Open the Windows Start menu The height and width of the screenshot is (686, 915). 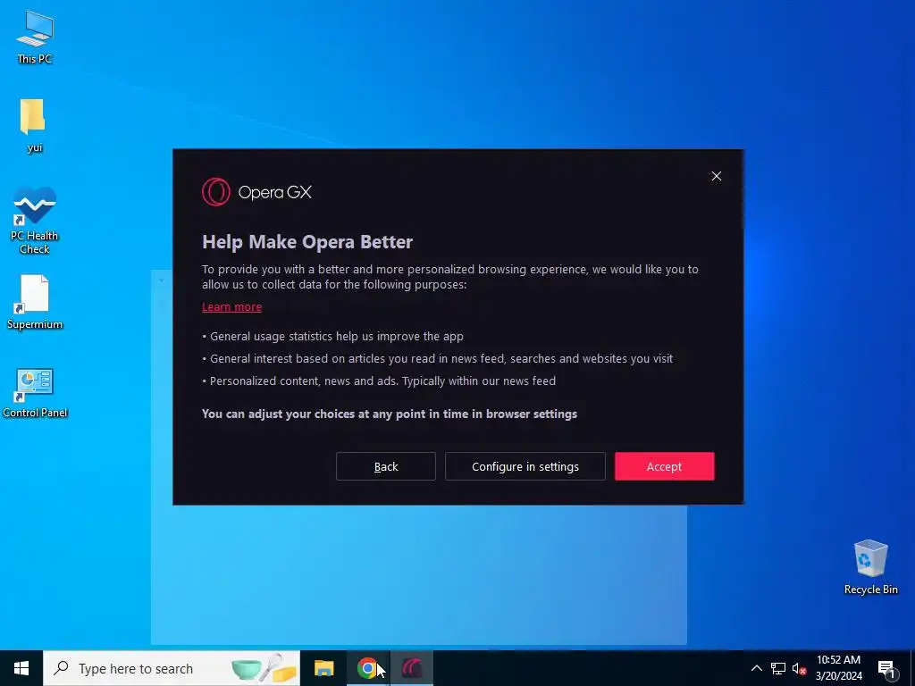(x=21, y=668)
